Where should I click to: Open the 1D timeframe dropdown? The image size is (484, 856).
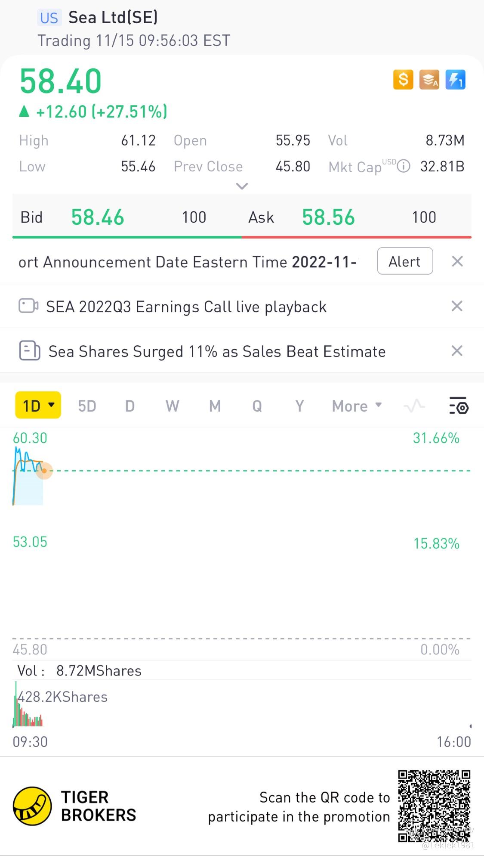[x=38, y=405]
